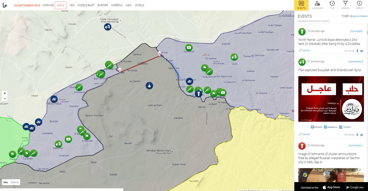Click the '10 minutes ago' timestamp
The width and height of the screenshot is (368, 191).
(x=316, y=31)
